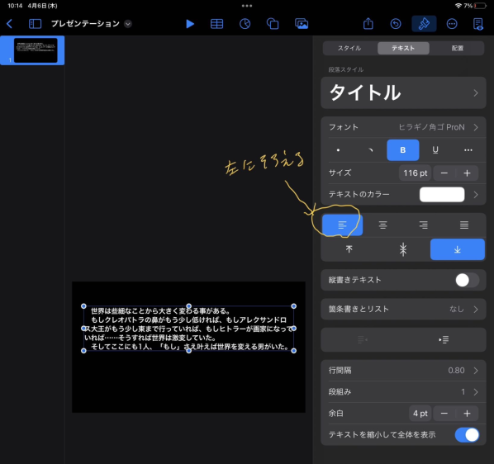Image resolution: width=494 pixels, height=464 pixels.
Task: Tap the text box on the slide
Action: click(188, 329)
